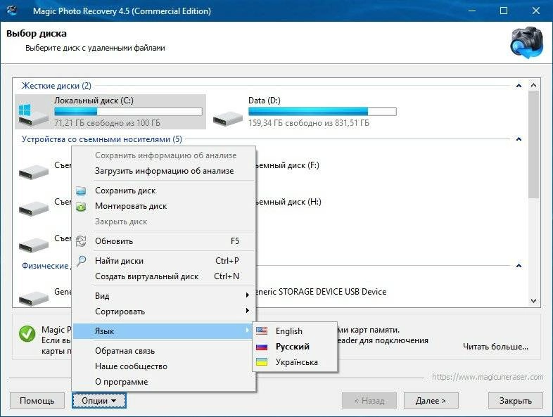Collapse the Физические диски group
This screenshot has width=553, height=417.
(519, 266)
